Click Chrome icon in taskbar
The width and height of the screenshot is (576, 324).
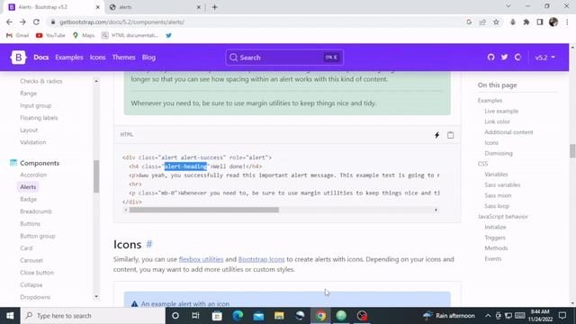point(320,316)
